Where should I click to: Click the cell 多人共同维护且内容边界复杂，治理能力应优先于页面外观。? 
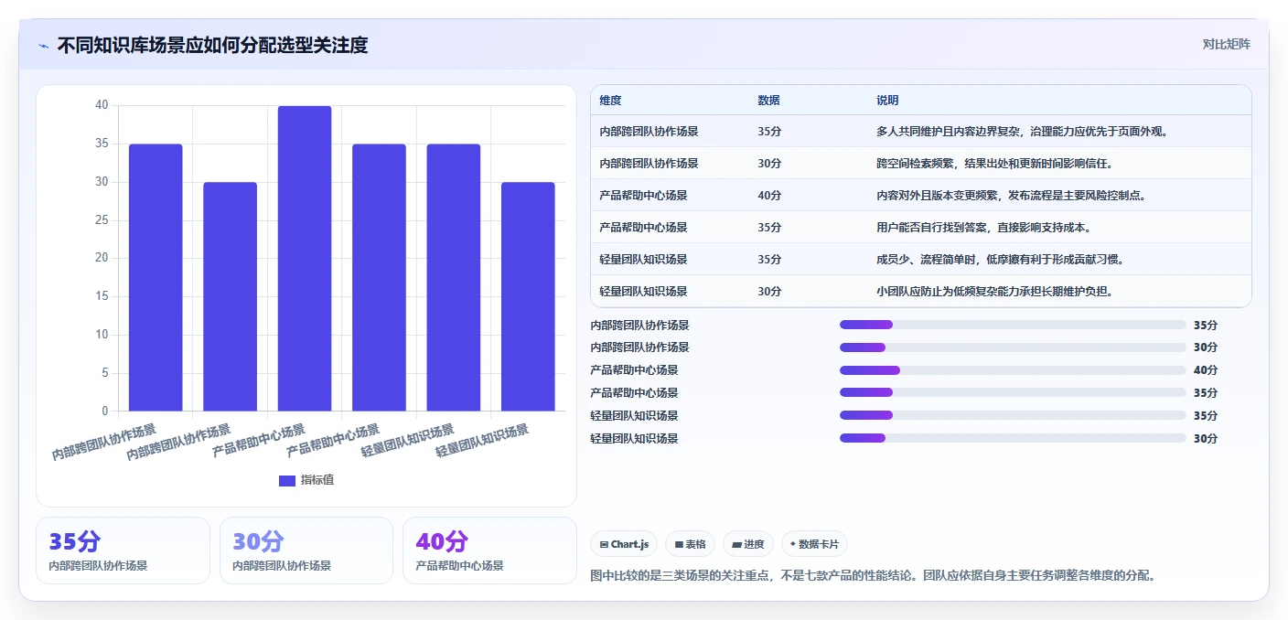1022,132
